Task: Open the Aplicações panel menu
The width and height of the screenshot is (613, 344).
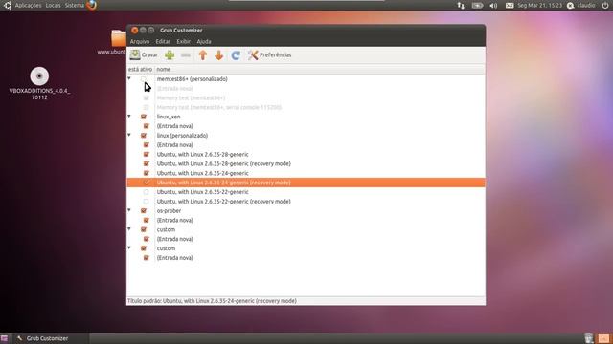Action: click(x=28, y=5)
